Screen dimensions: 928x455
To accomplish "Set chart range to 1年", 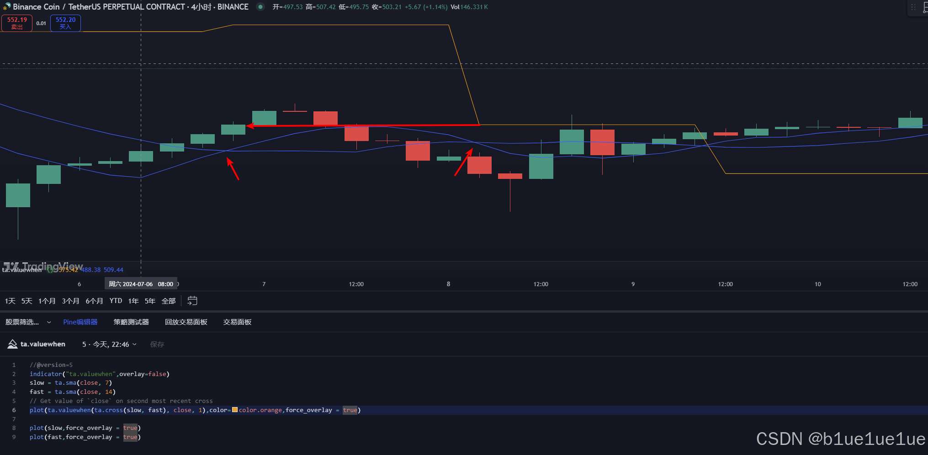I will tap(133, 301).
